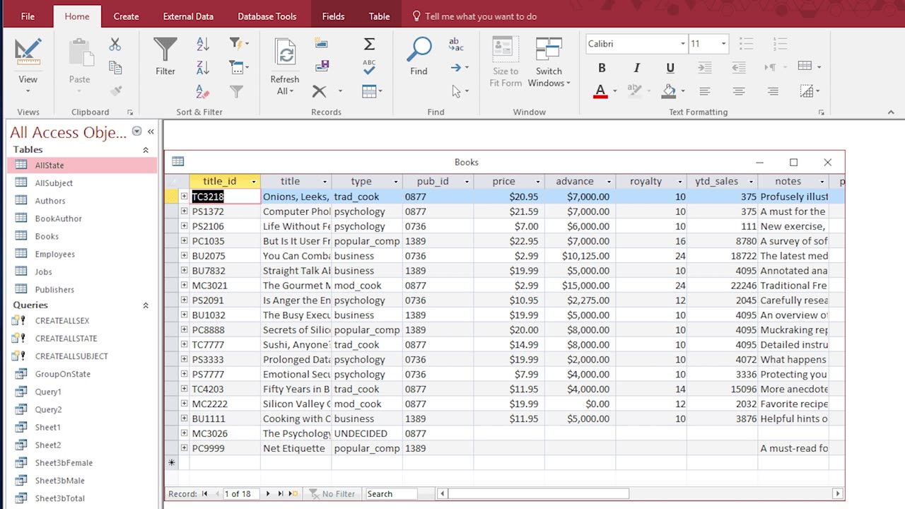Click the Spelling check icon
This screenshot has width=905, height=509.
(x=369, y=67)
